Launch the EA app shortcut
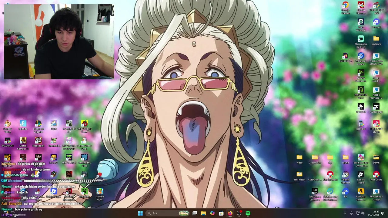This screenshot has height=218, width=388. coord(346,193)
